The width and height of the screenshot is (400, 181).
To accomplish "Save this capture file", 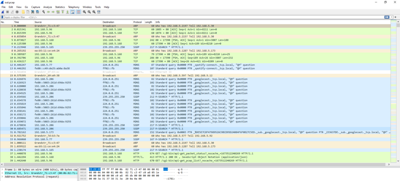I will click(28, 12).
